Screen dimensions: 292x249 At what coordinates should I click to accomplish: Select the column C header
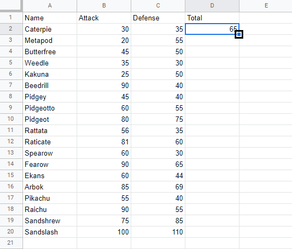158,5
